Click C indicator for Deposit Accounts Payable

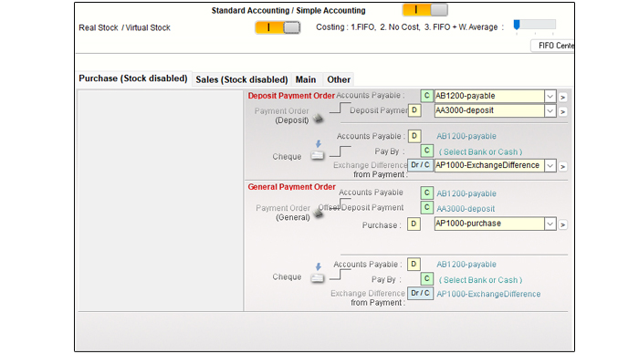426,96
